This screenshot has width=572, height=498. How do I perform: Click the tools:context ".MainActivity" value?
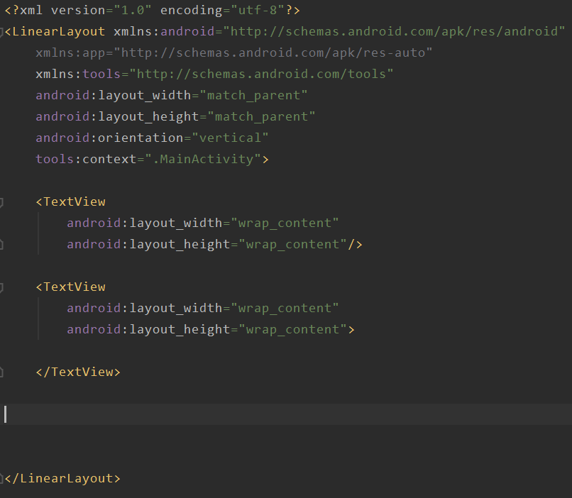[x=203, y=159]
